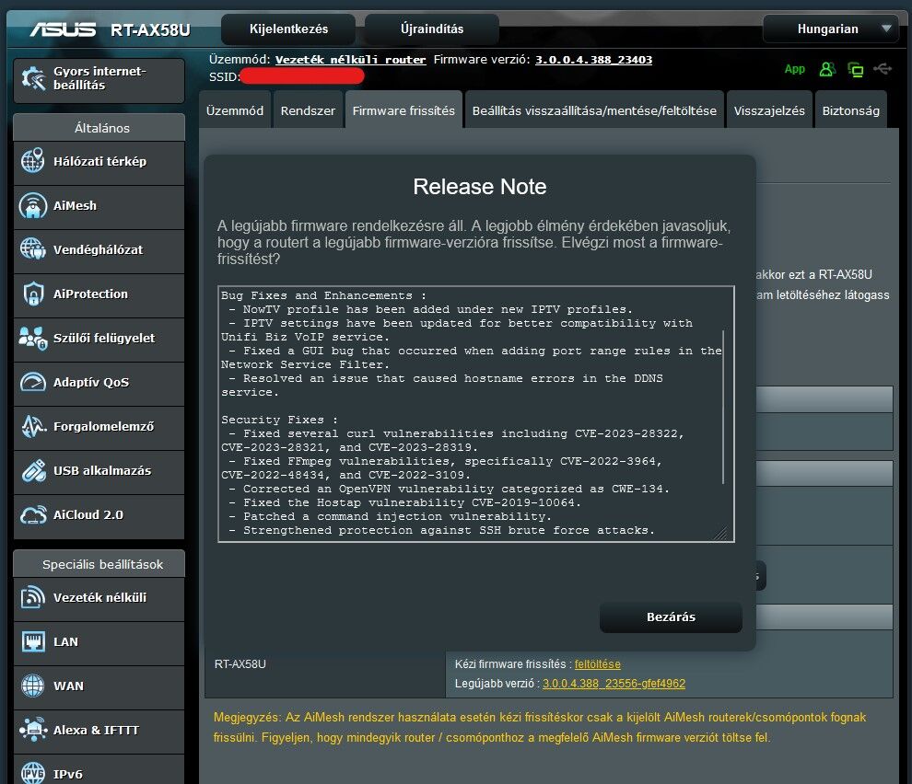Click the feltöltése manual upload link
Viewport: 912px width, 784px height.
[x=597, y=663]
